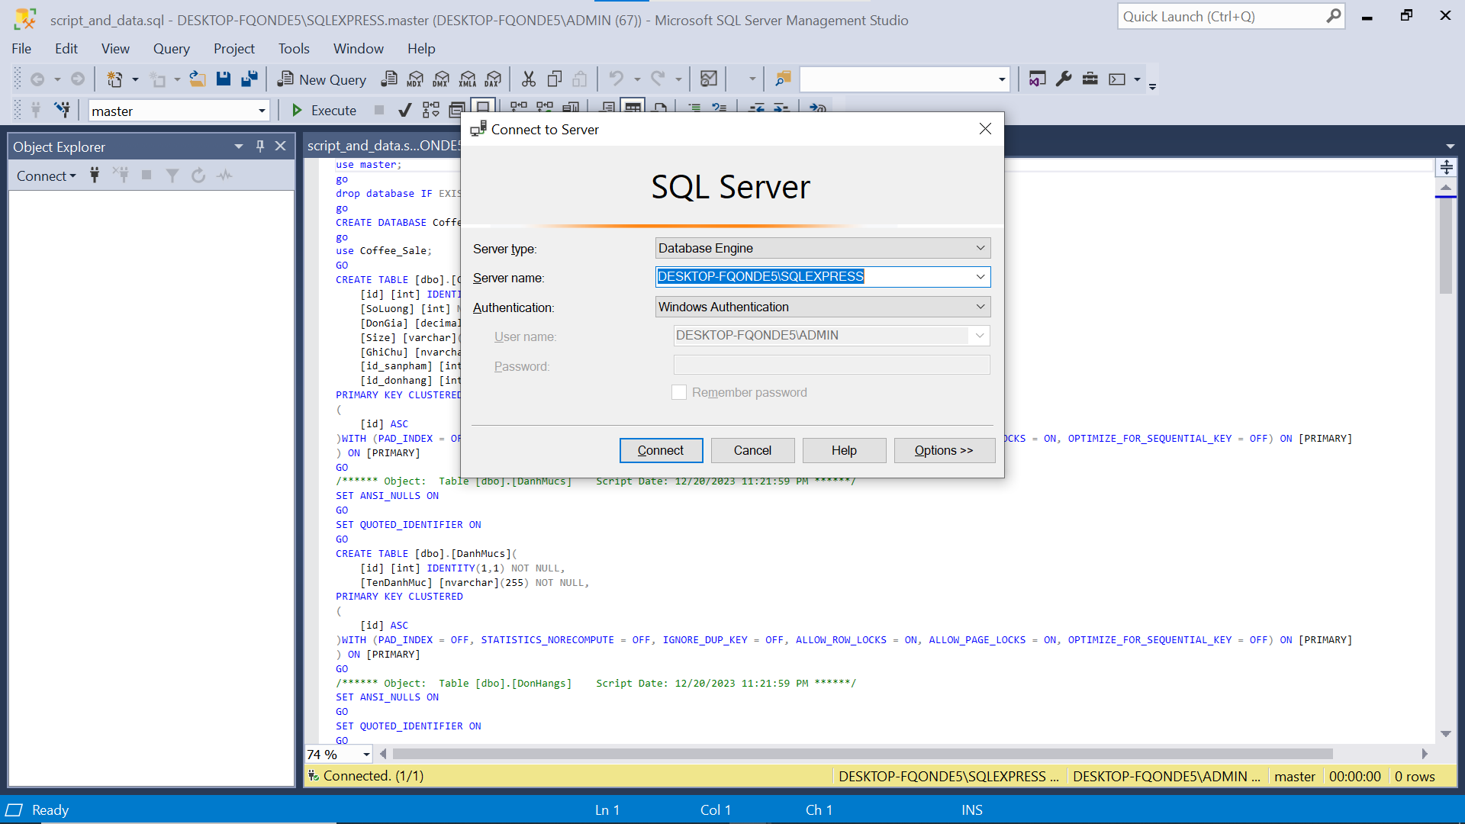Open the Help menu
Image resolution: width=1465 pixels, height=824 pixels.
pyautogui.click(x=421, y=48)
